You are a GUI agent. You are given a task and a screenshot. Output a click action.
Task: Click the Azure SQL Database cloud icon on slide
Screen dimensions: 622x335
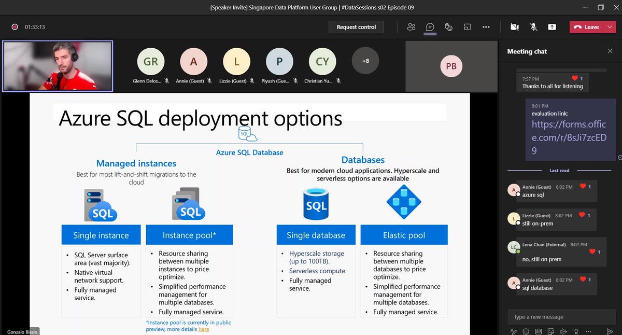[x=248, y=134]
